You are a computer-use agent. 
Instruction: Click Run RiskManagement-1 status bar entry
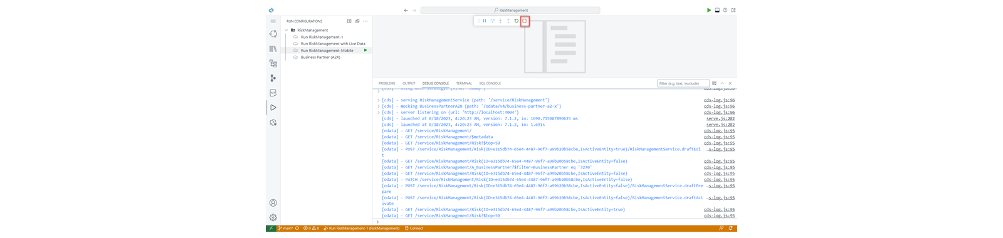[361, 229]
